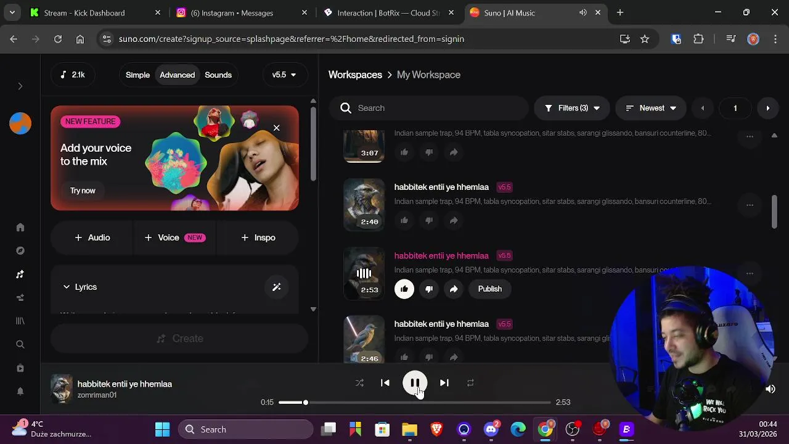Open the notifications bell in sidebar
The image size is (789, 444).
coord(20,392)
